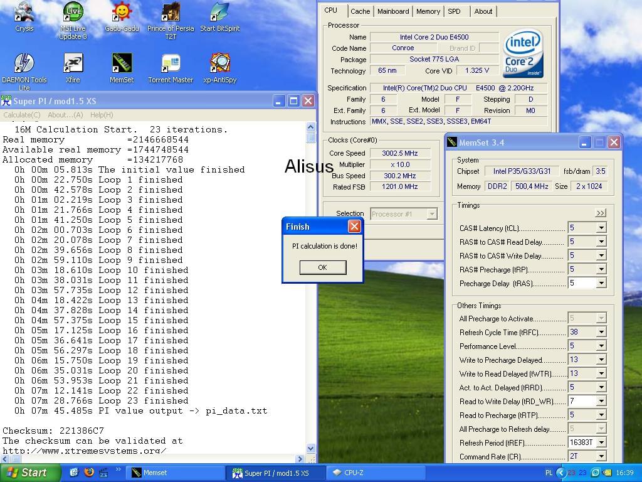Click the >> expand button in MemSet Timings

[600, 213]
